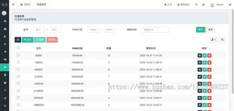Toggle the select-all checkbox in table header
Screen dimensions: 234x111
click(18, 48)
